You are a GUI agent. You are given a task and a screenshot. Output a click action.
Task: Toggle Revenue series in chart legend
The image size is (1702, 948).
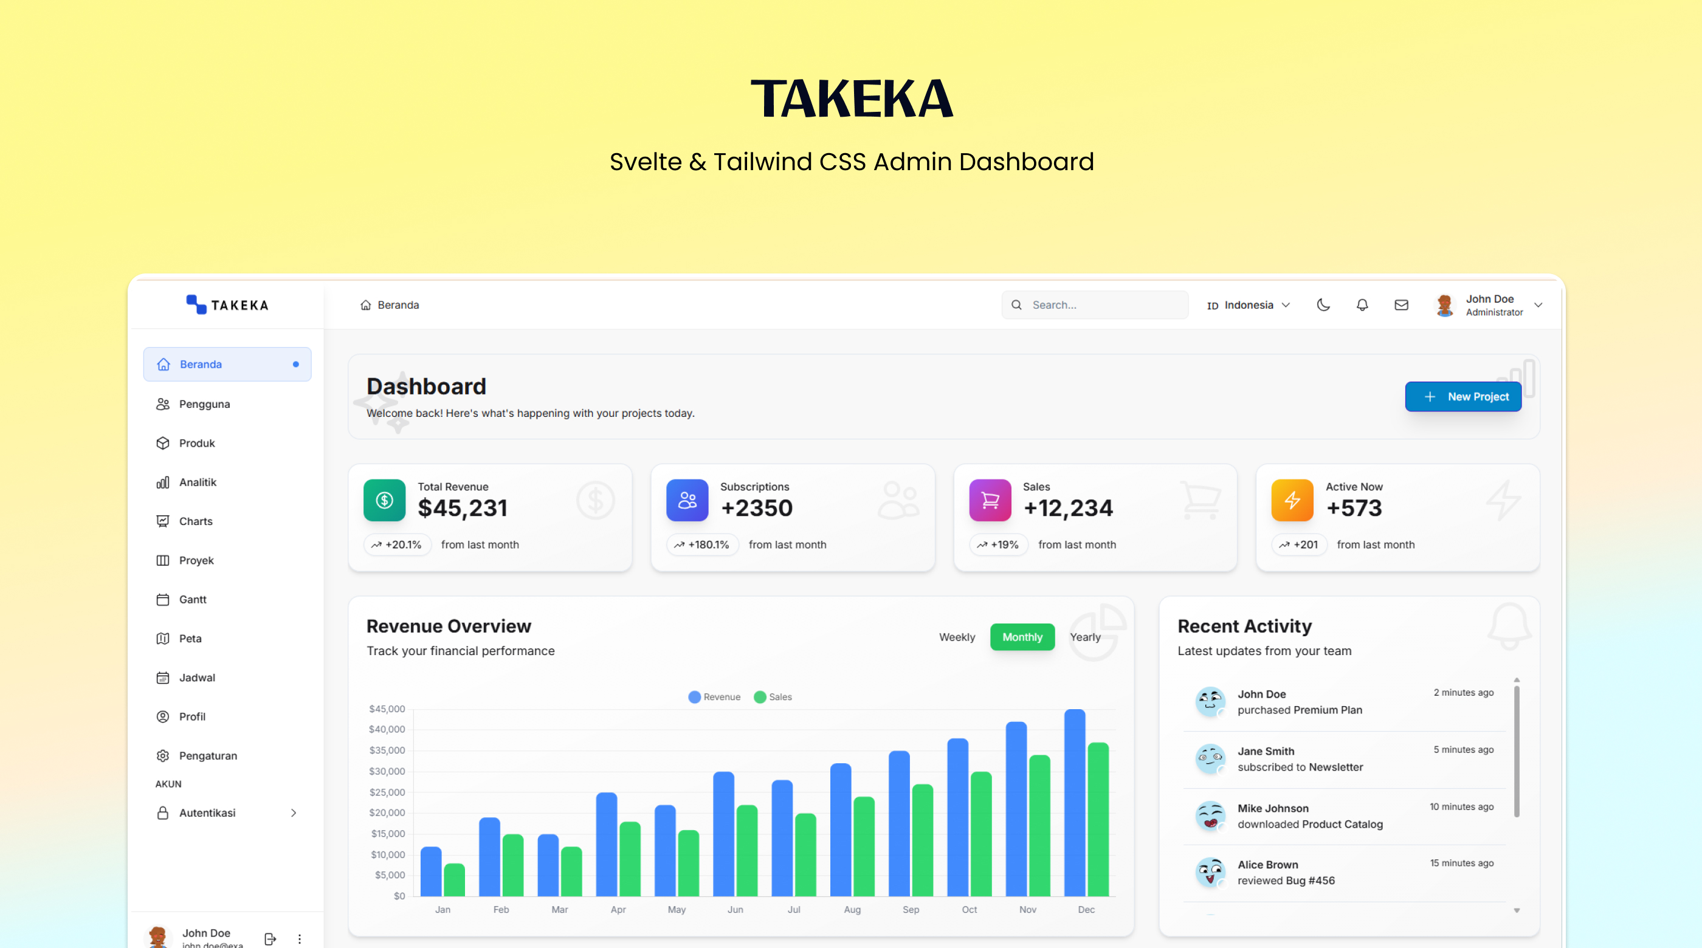[x=714, y=697]
